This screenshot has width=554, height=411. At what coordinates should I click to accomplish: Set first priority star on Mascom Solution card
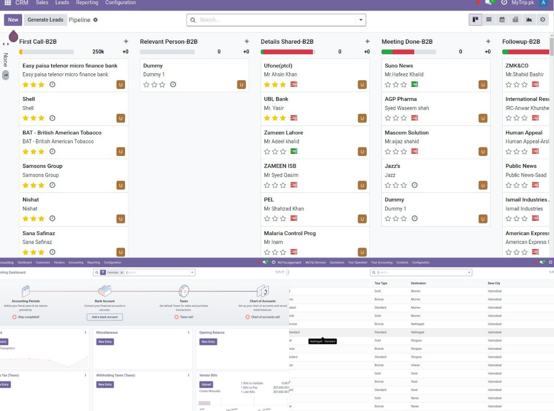388,152
